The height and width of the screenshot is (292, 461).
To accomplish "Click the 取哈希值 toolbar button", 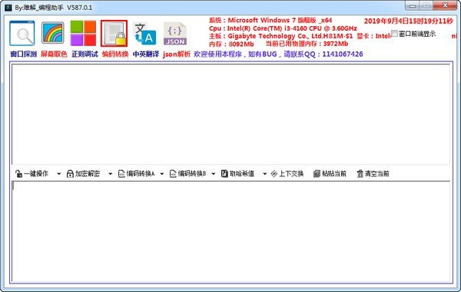I will point(237,174).
